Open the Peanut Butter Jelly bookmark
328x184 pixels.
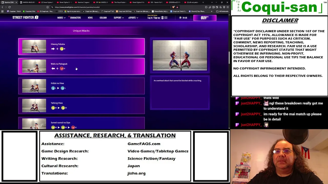(x=160, y=11)
